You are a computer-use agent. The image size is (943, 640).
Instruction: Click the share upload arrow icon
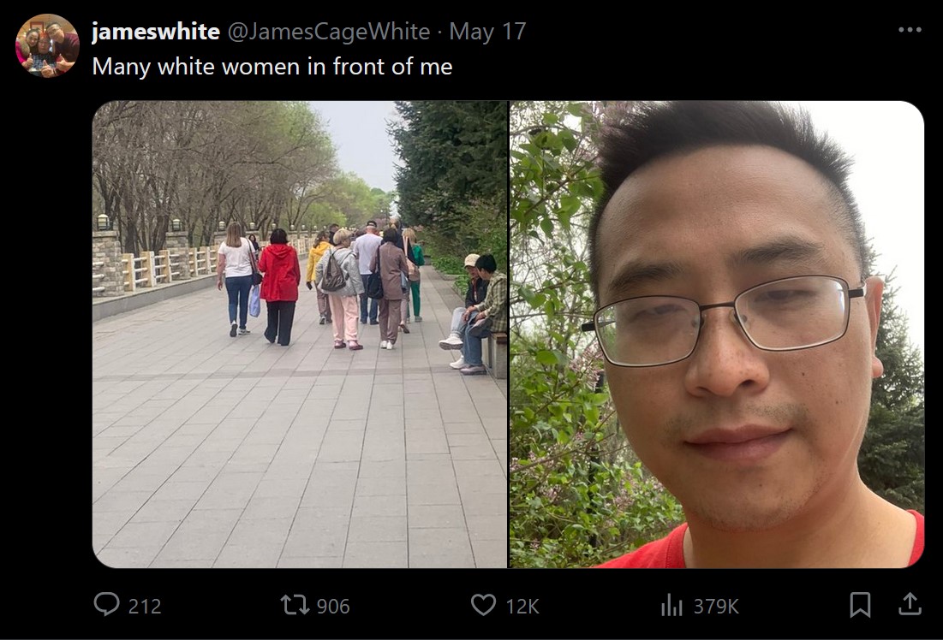point(910,604)
